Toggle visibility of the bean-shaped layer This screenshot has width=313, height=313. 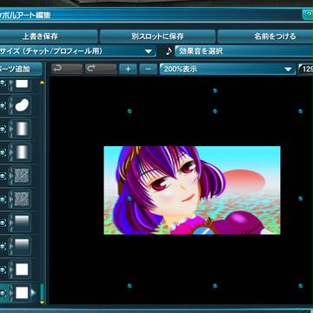pyautogui.click(x=3, y=105)
